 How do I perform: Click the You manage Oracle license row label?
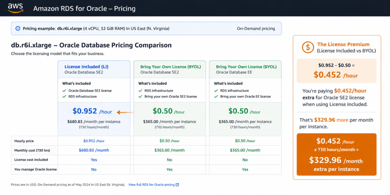[35, 169]
